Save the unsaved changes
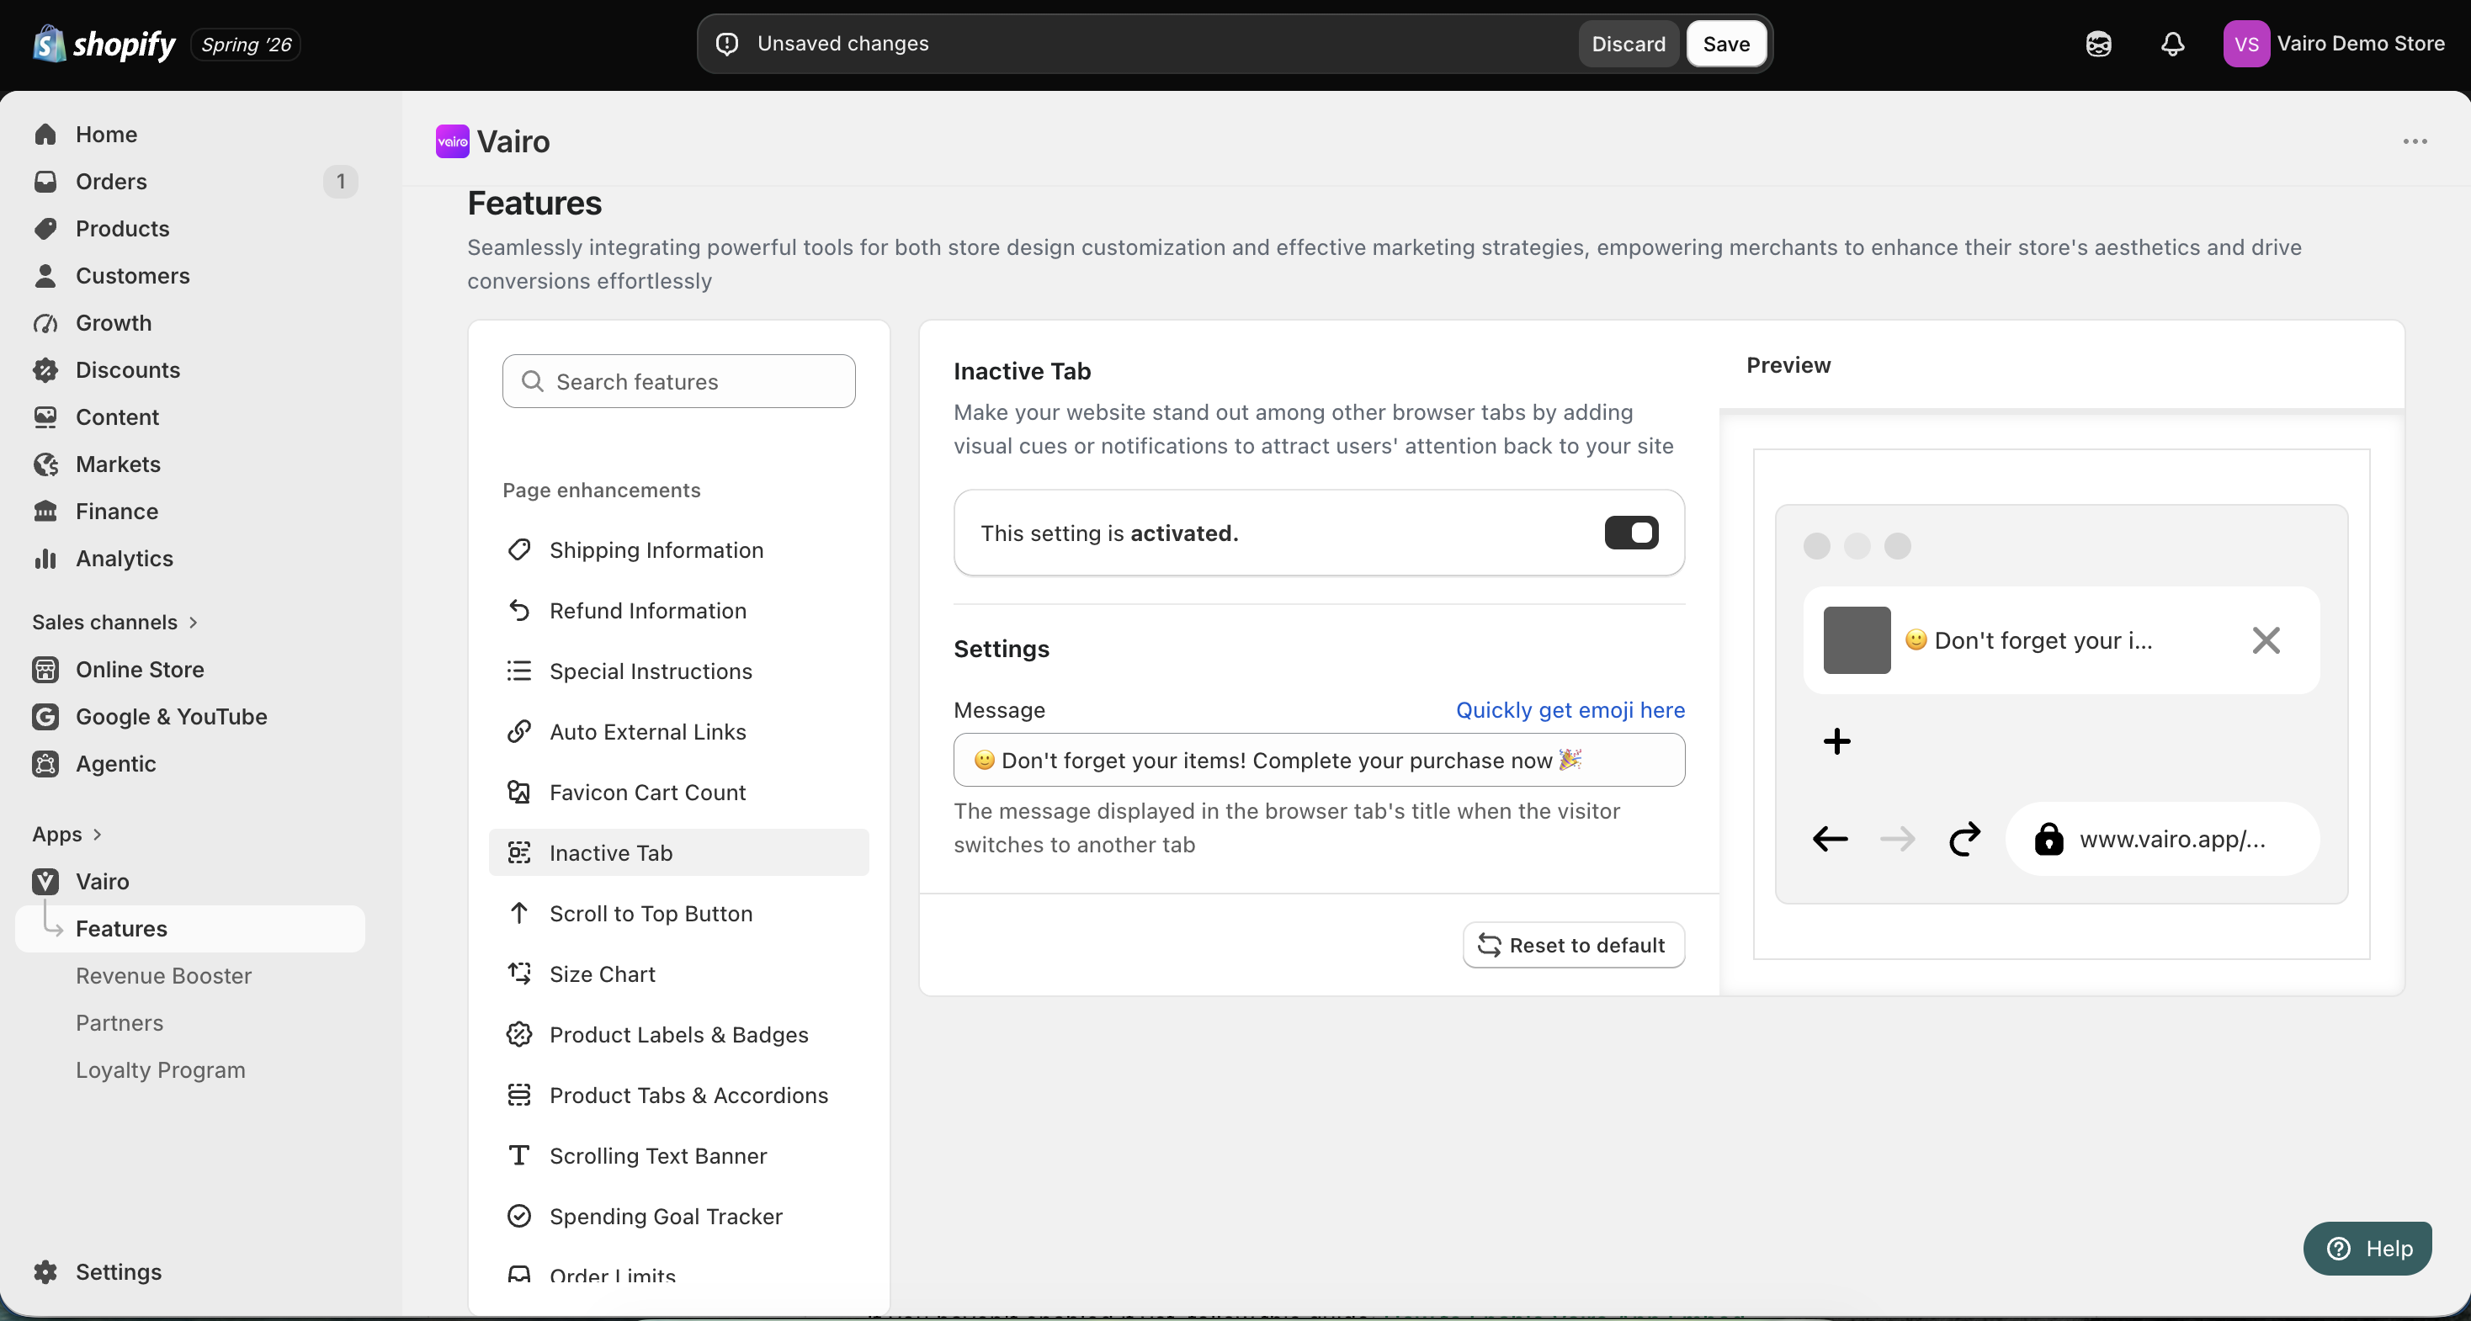This screenshot has height=1321, width=2471. point(1725,44)
